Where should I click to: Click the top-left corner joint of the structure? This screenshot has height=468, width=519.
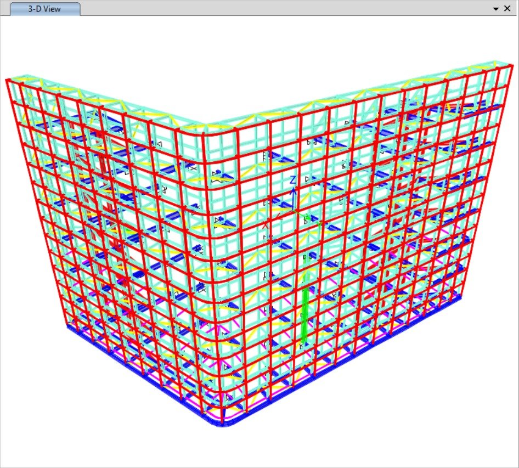coord(7,80)
